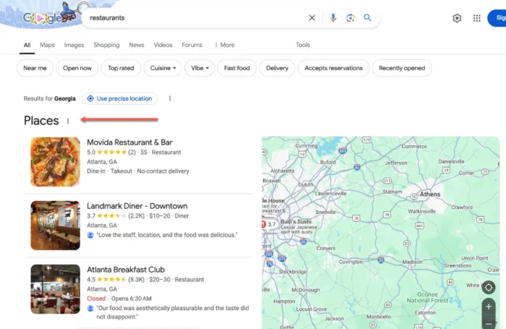
Task: Re-center map with my location icon
Action: click(x=488, y=287)
